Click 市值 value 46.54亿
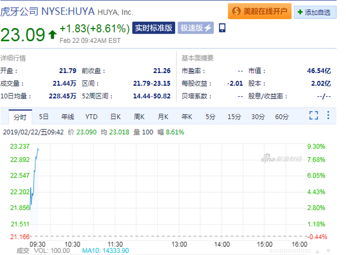Viewport: 346px width, 255px height. tap(319, 71)
